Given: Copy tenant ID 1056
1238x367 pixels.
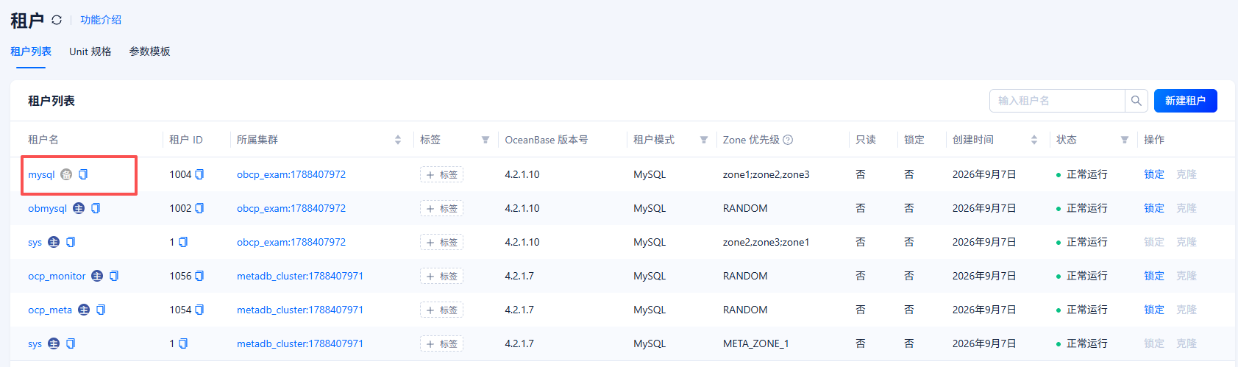Looking at the screenshot, I should pyautogui.click(x=199, y=276).
